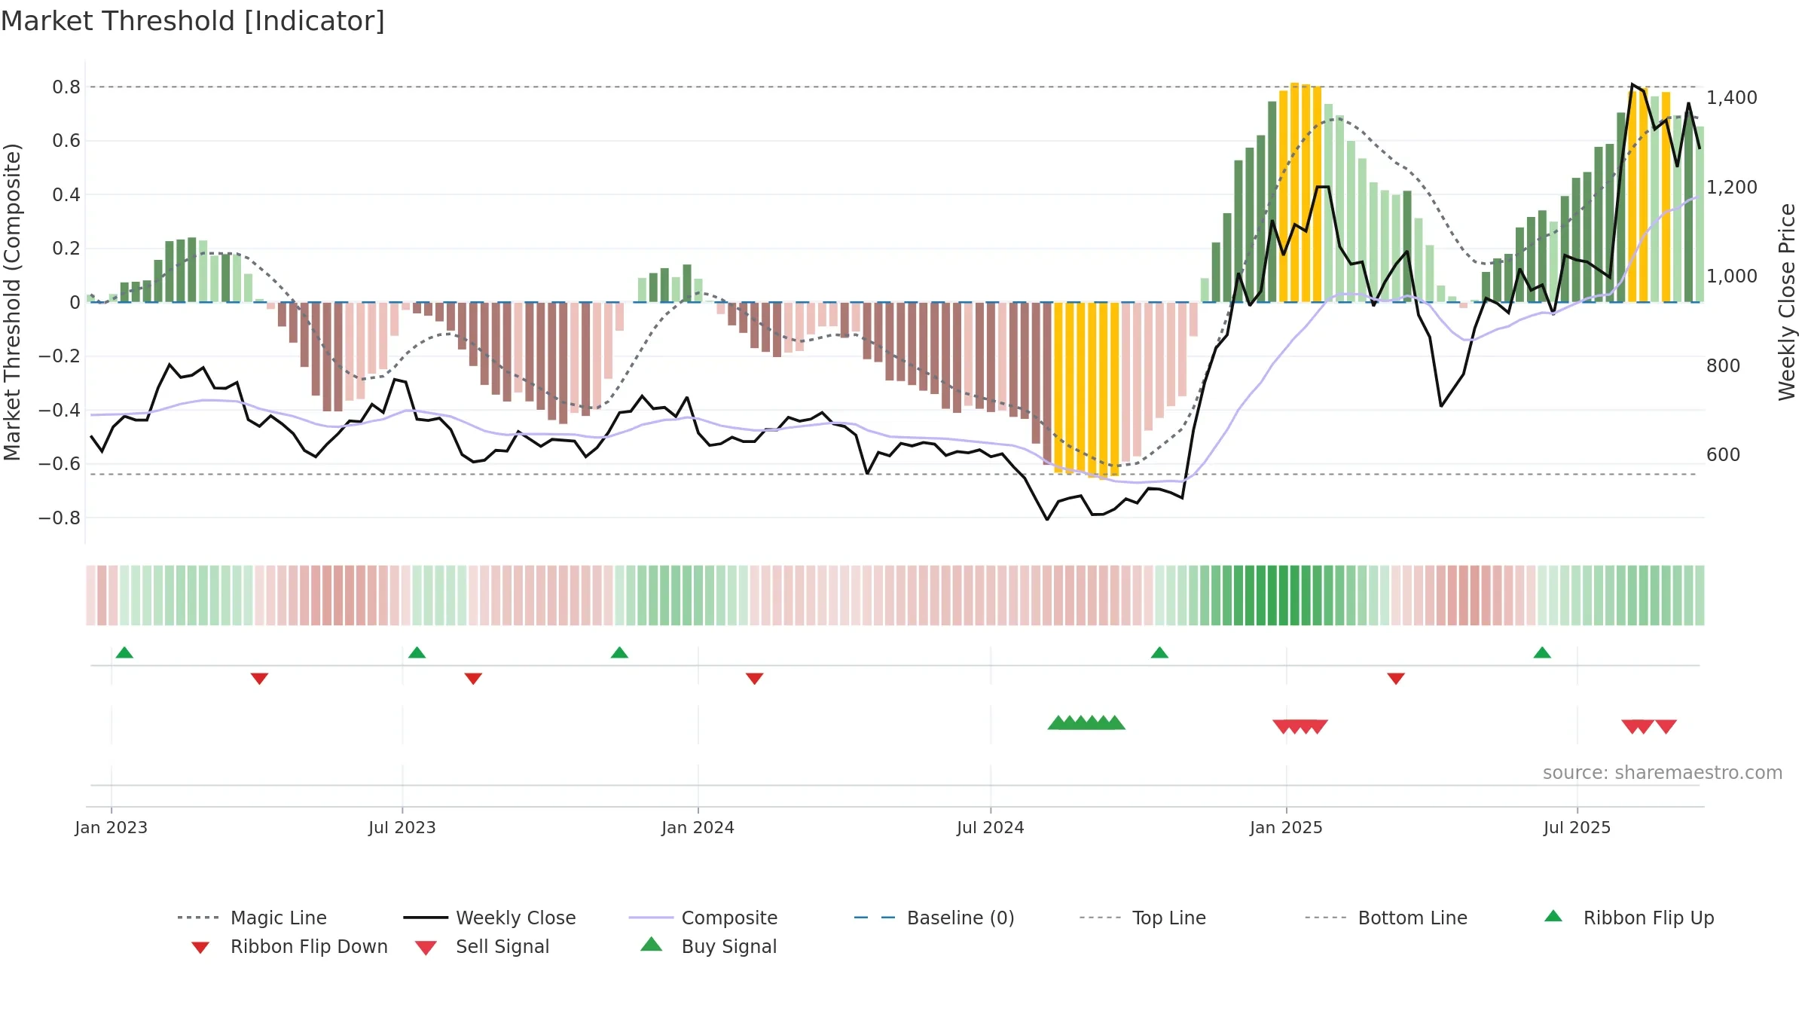This screenshot has width=1808, height=1017.
Task: Click the Weekly Close Price axis title
Action: pyautogui.click(x=1787, y=302)
